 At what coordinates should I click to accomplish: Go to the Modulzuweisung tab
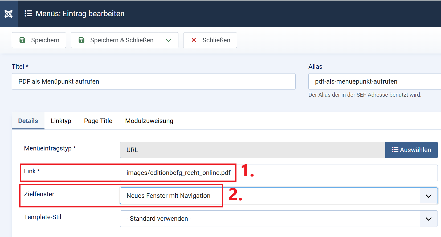pos(149,121)
